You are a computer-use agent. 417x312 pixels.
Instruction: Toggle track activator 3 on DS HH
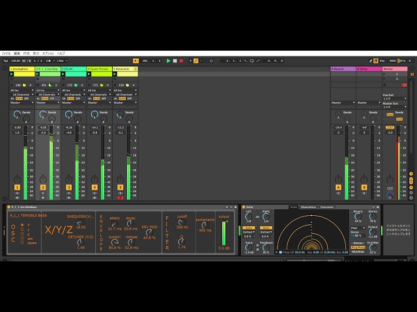point(68,187)
